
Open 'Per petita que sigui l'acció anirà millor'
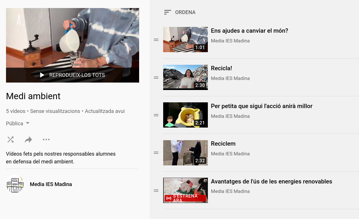(x=261, y=106)
